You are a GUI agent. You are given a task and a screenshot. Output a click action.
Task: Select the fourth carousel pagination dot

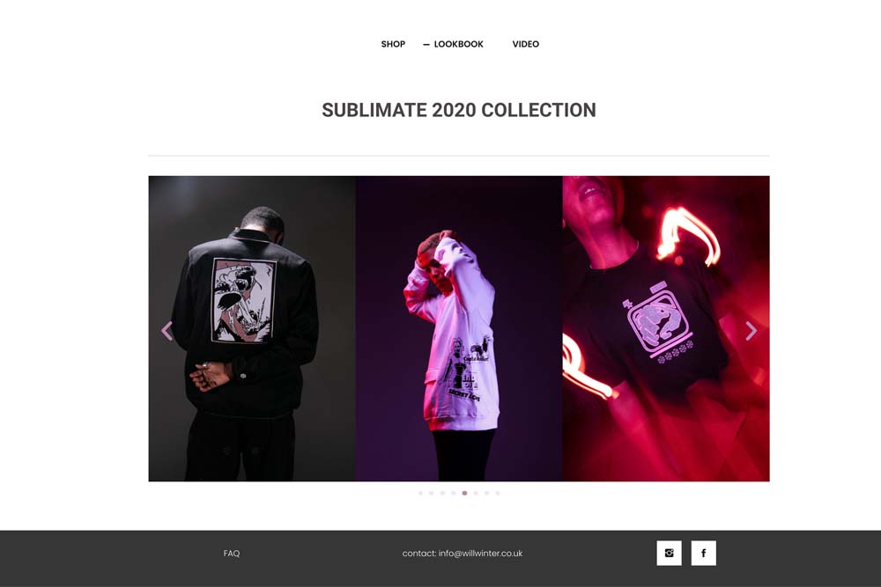click(454, 494)
